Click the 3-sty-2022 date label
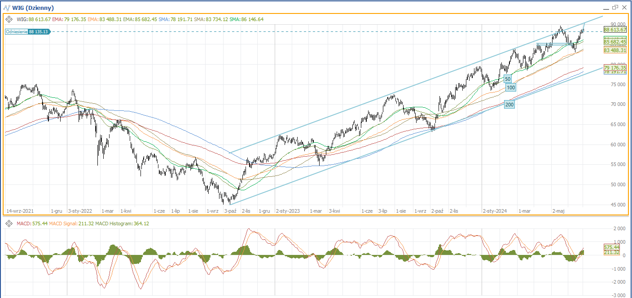Image resolution: width=632 pixels, height=298 pixels. [80, 210]
